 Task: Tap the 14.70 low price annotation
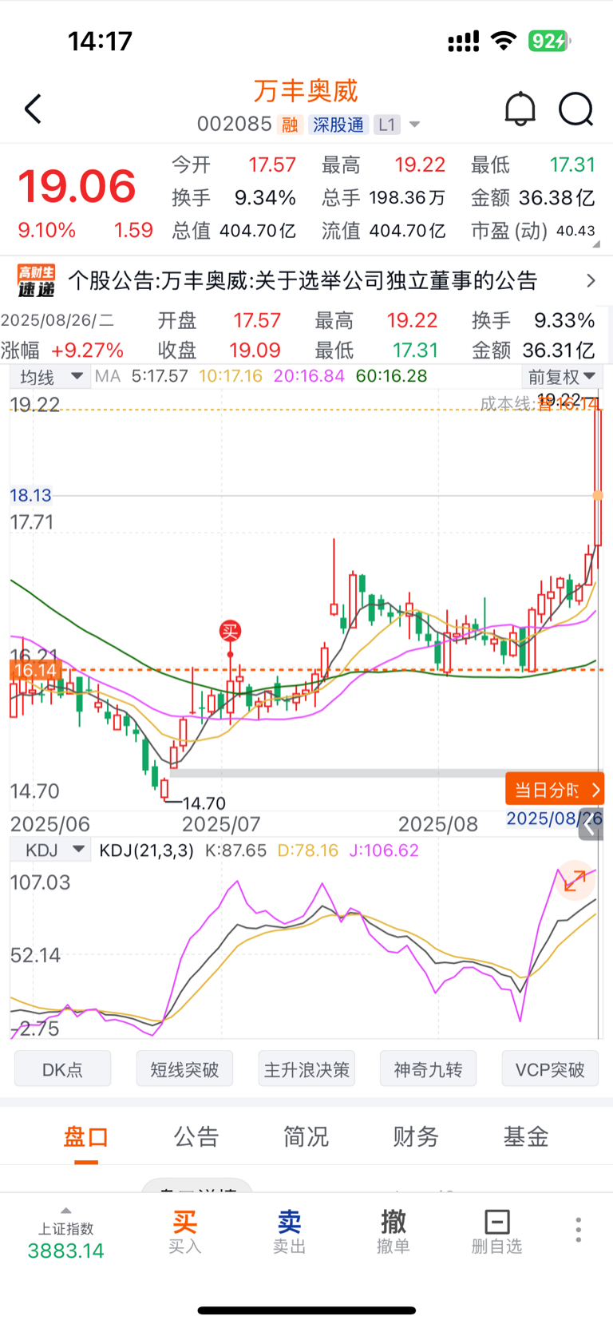pos(204,803)
